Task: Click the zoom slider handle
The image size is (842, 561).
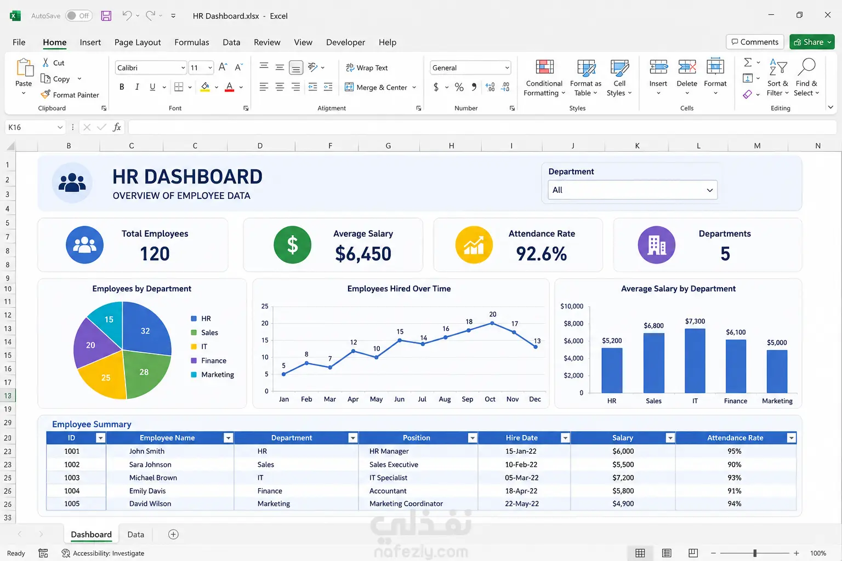Action: click(x=755, y=553)
